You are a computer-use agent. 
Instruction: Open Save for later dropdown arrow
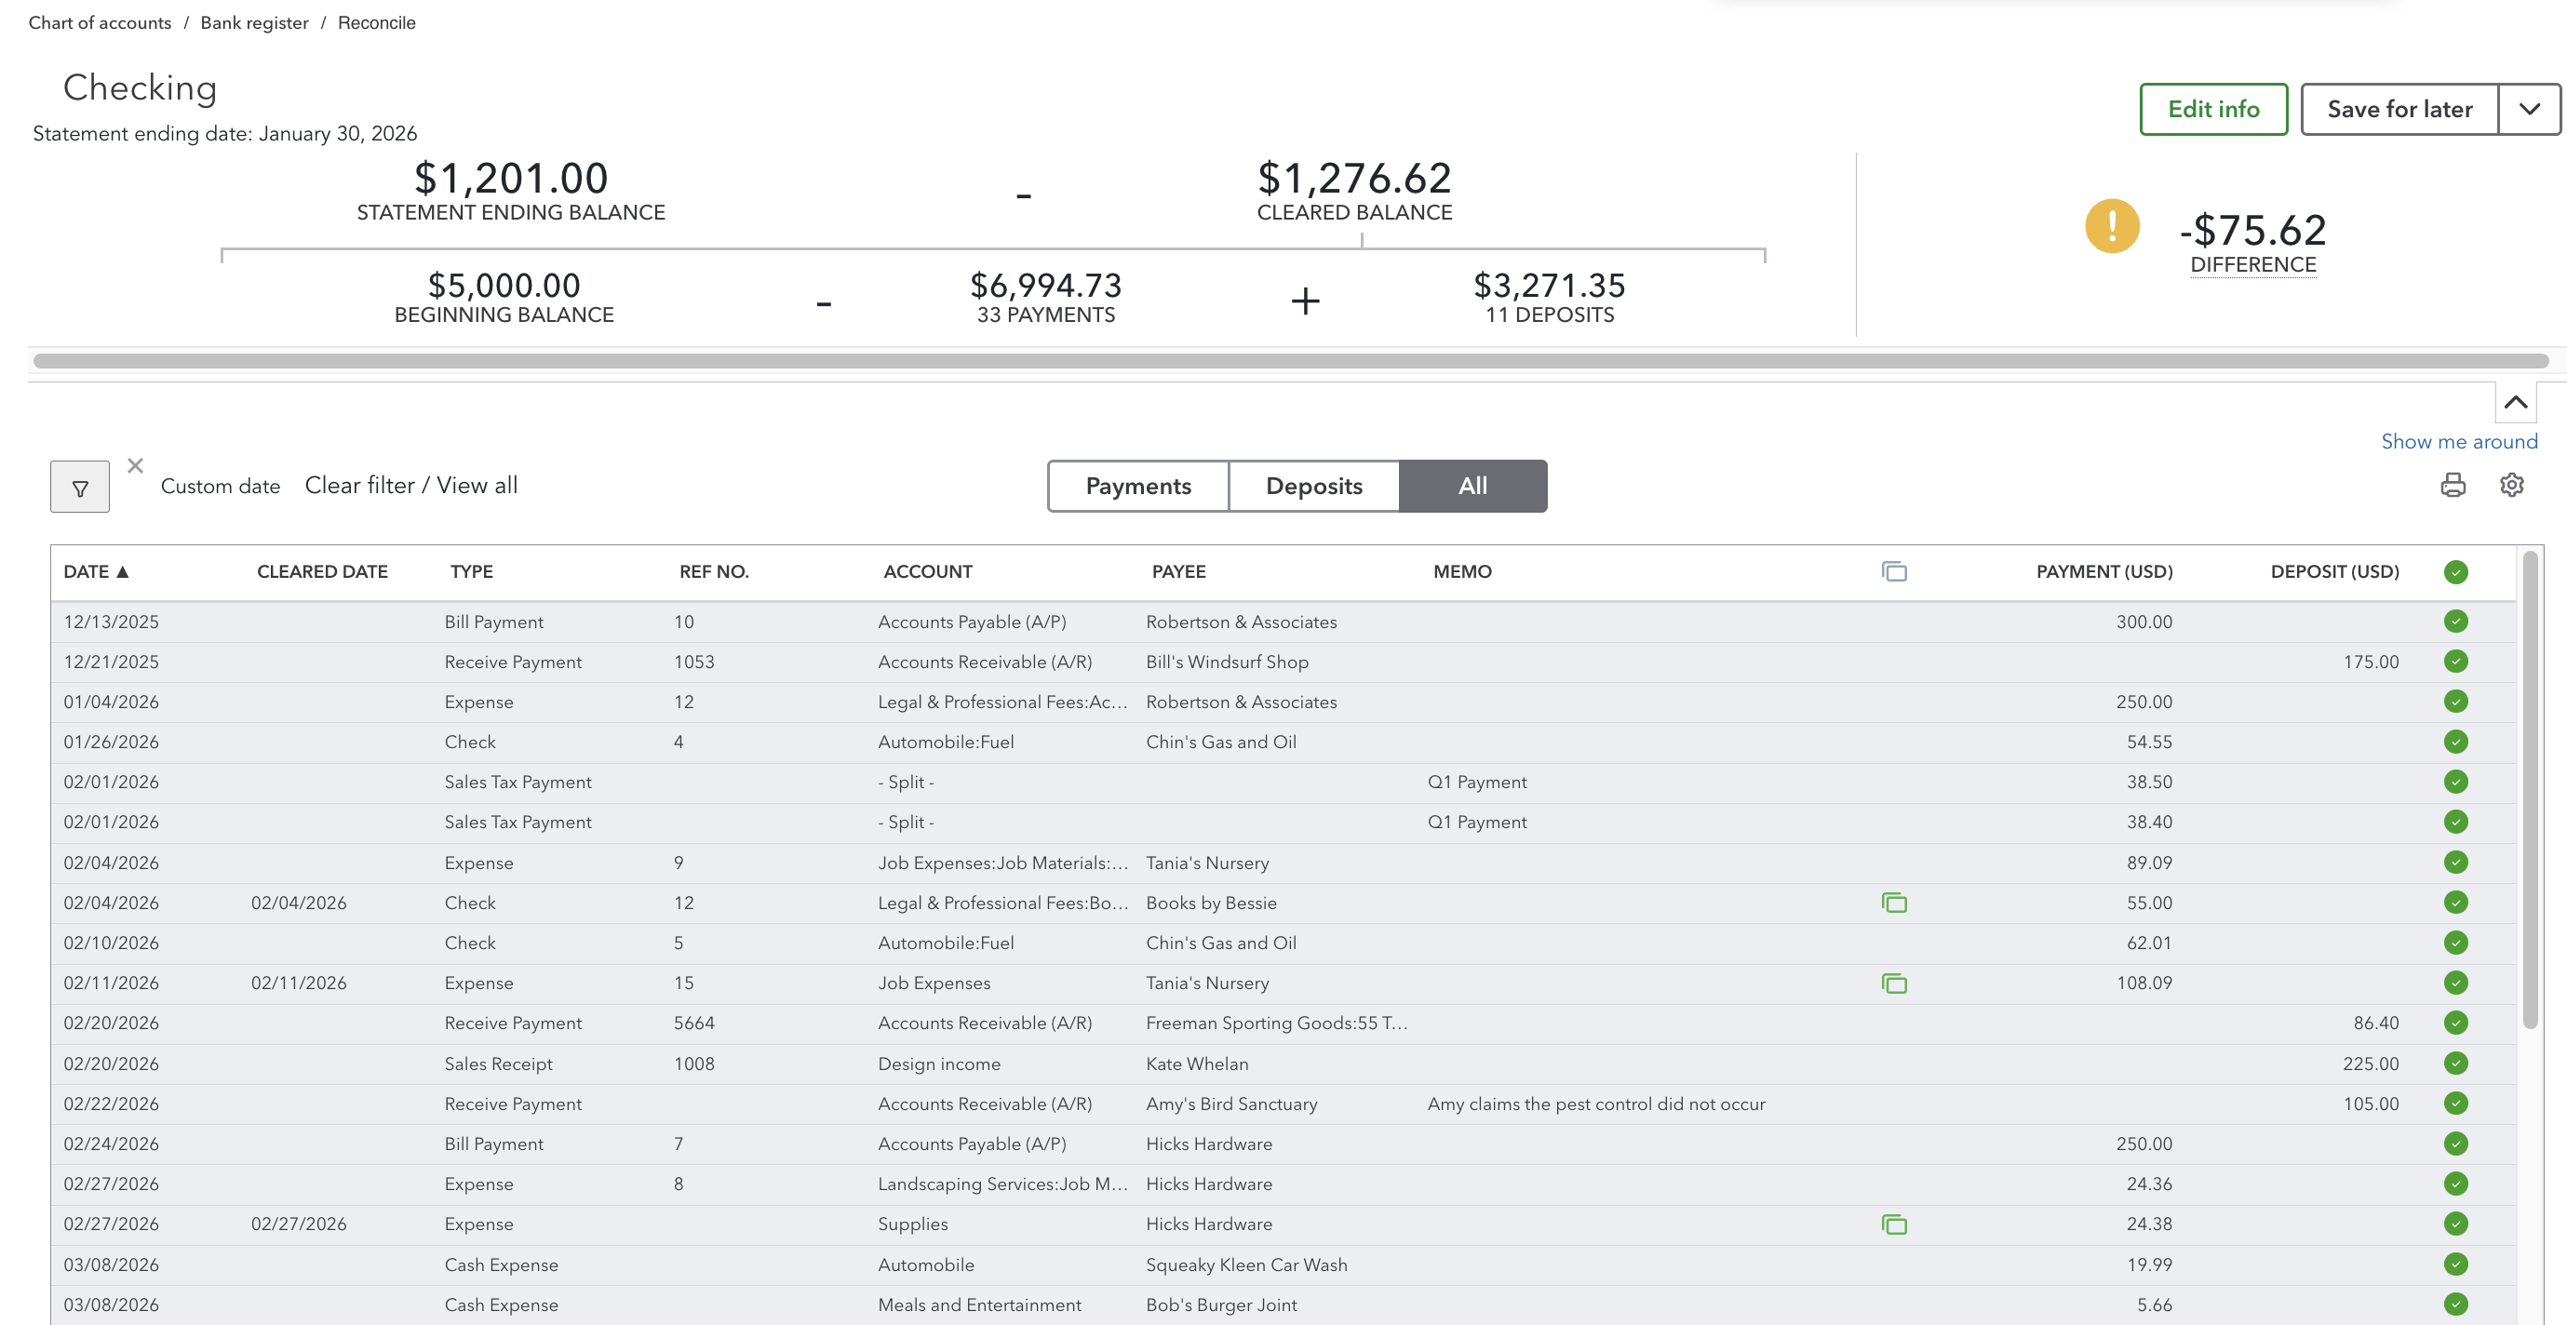2529,110
